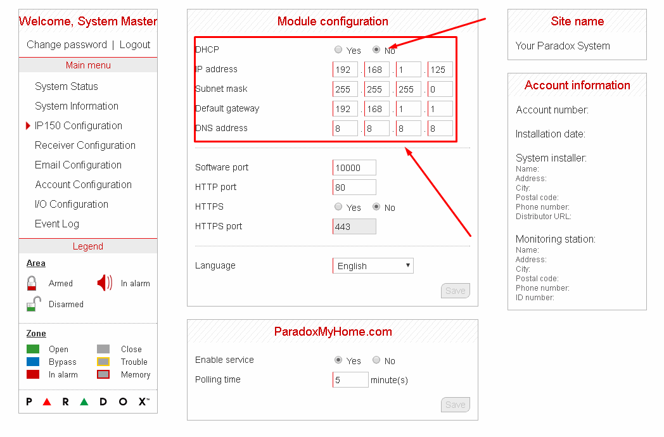Click the blue Bypass zone icon
664x437 pixels.
(33, 362)
